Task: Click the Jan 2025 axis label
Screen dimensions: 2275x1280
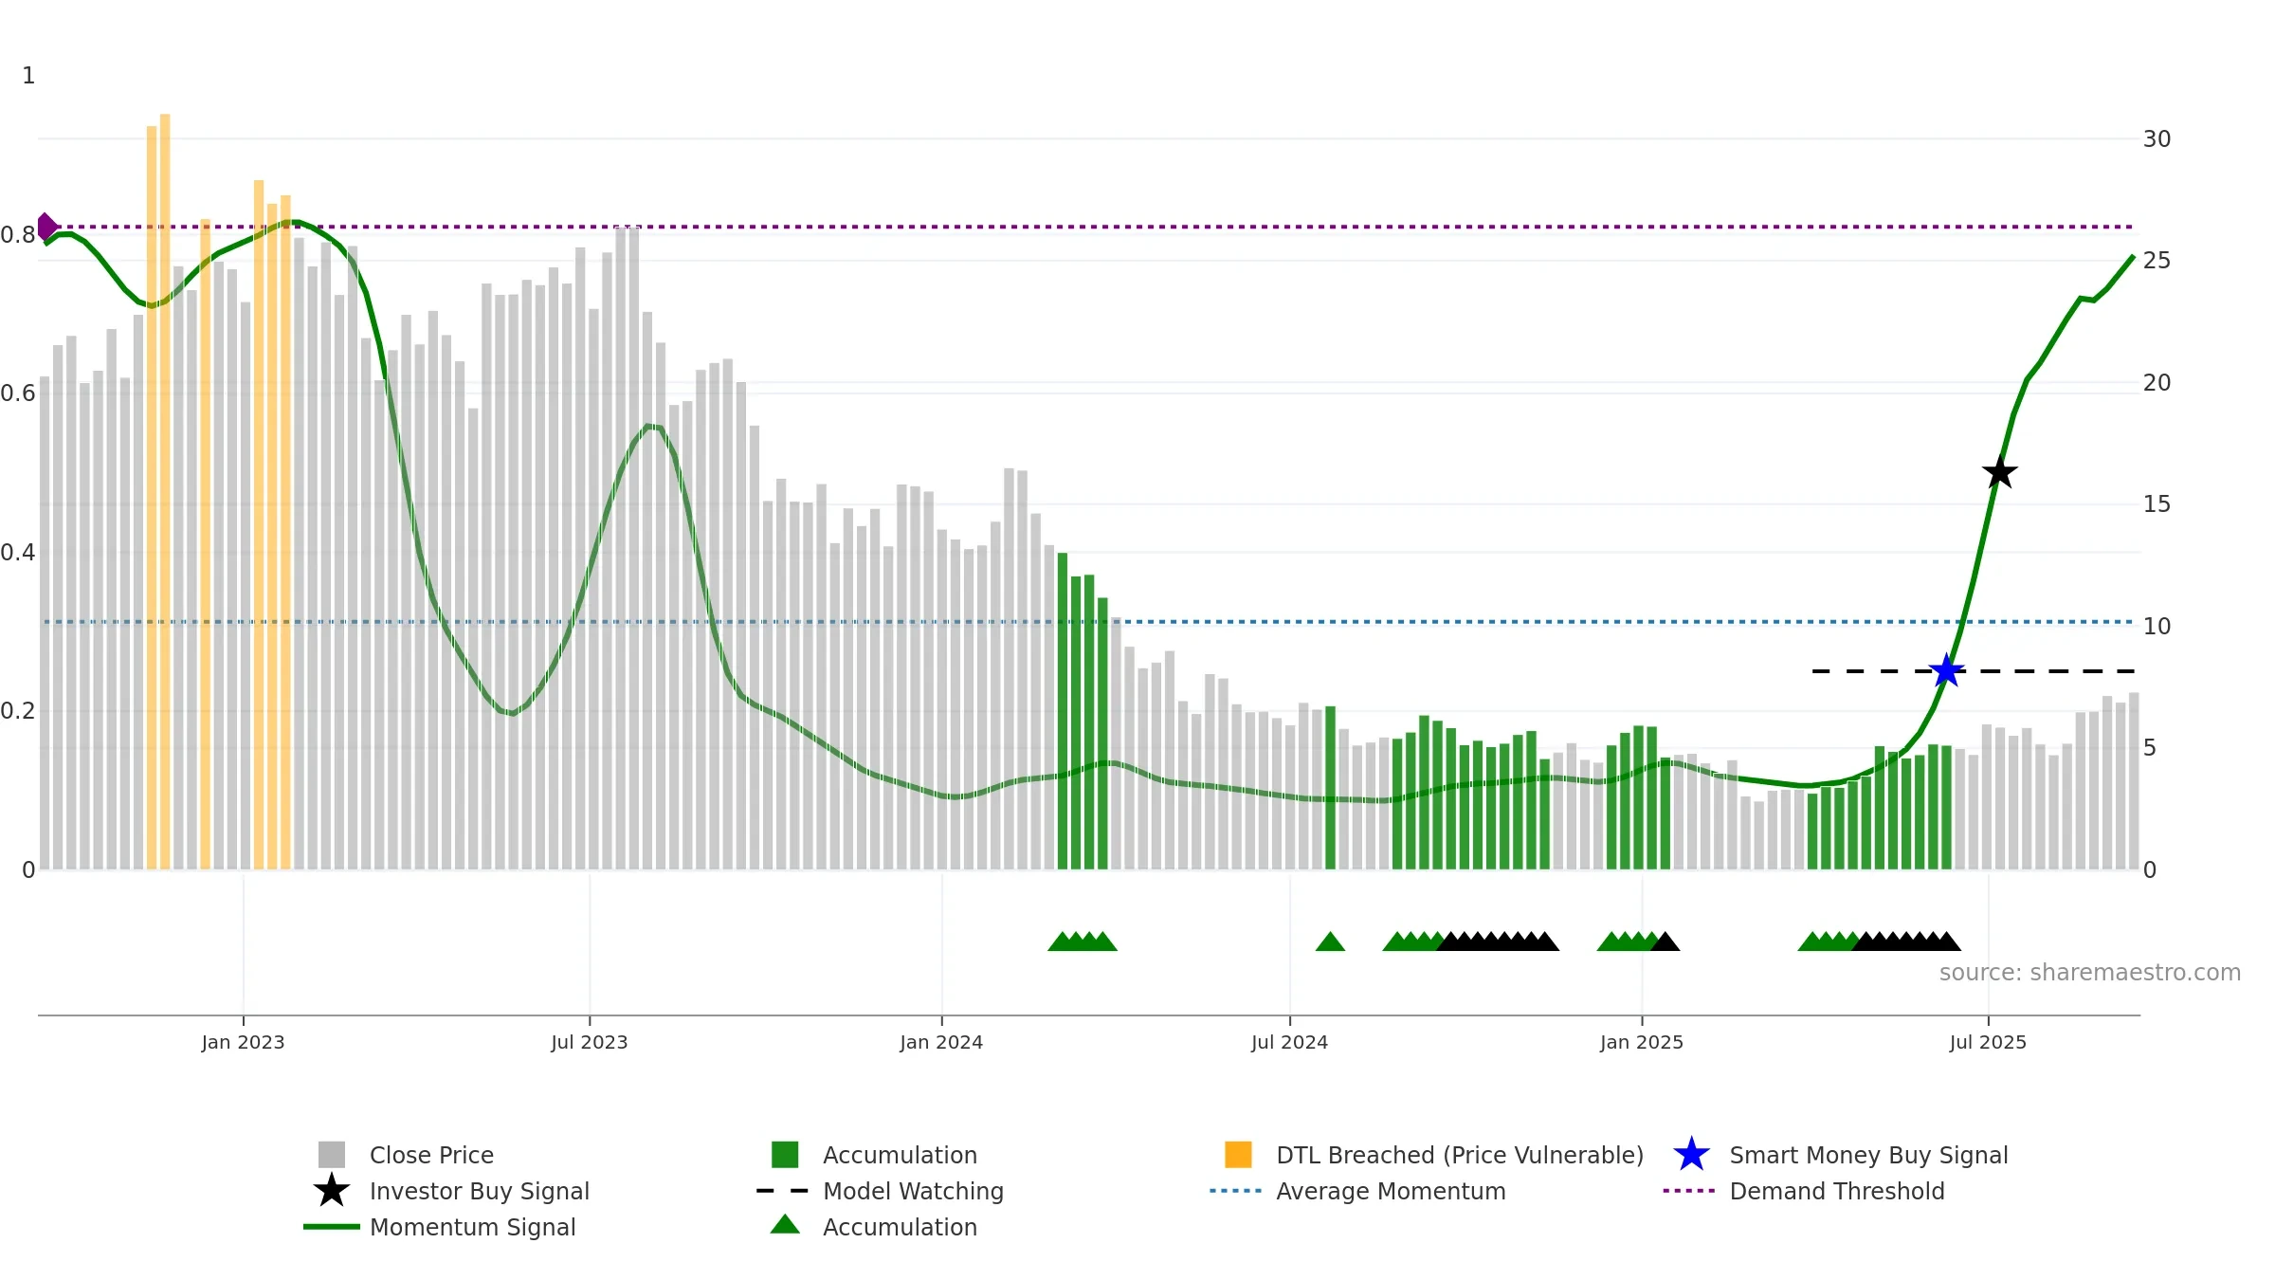Action: point(1642,1043)
